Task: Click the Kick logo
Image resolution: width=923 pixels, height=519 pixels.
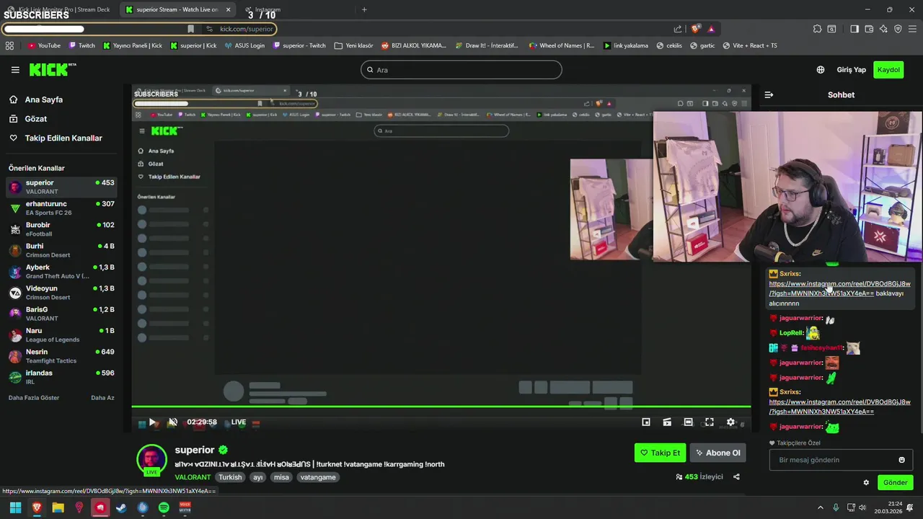Action: pyautogui.click(x=52, y=69)
